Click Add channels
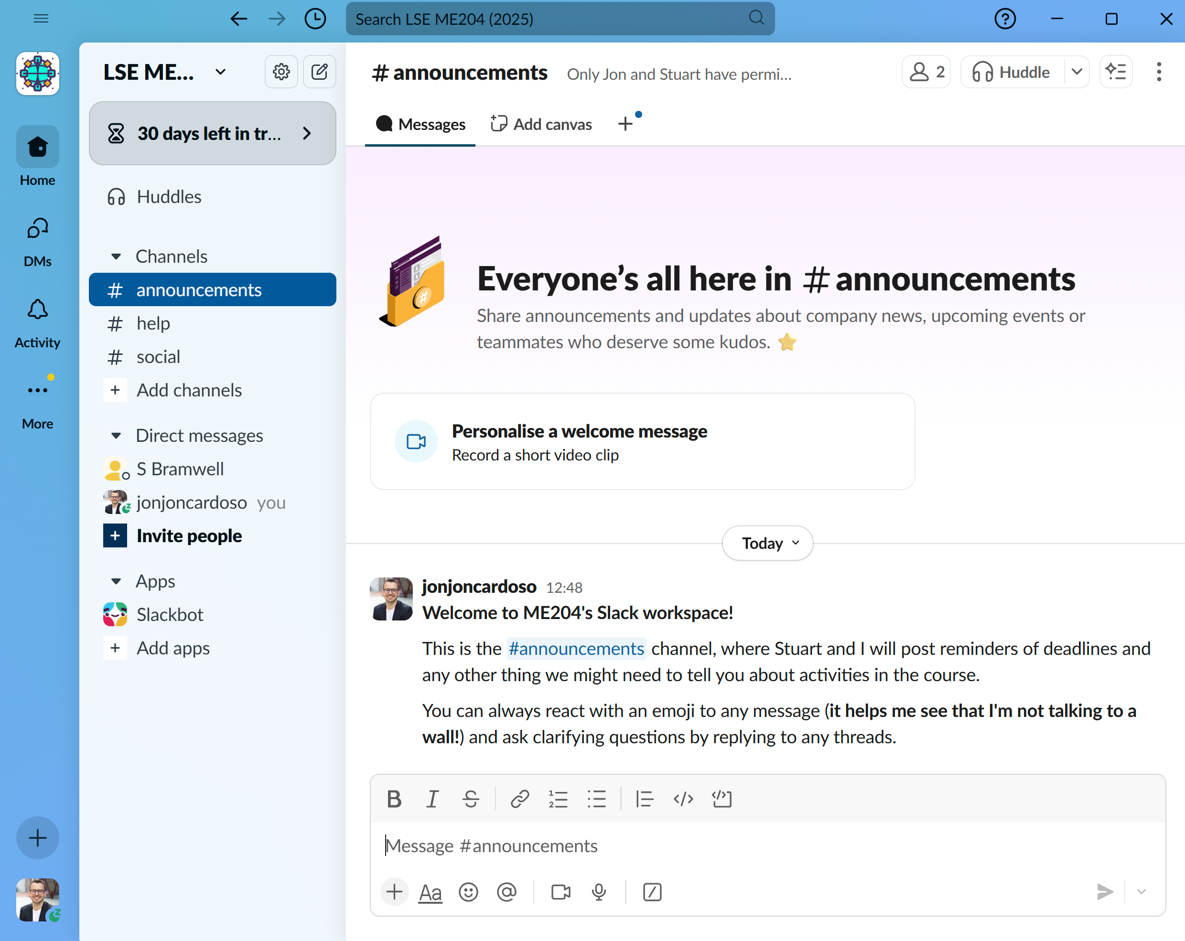 coord(212,390)
